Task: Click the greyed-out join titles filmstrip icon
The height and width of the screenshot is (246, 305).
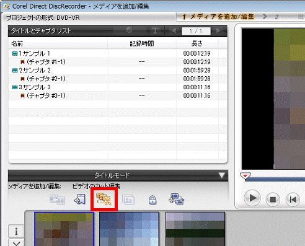Action: pyautogui.click(x=57, y=200)
